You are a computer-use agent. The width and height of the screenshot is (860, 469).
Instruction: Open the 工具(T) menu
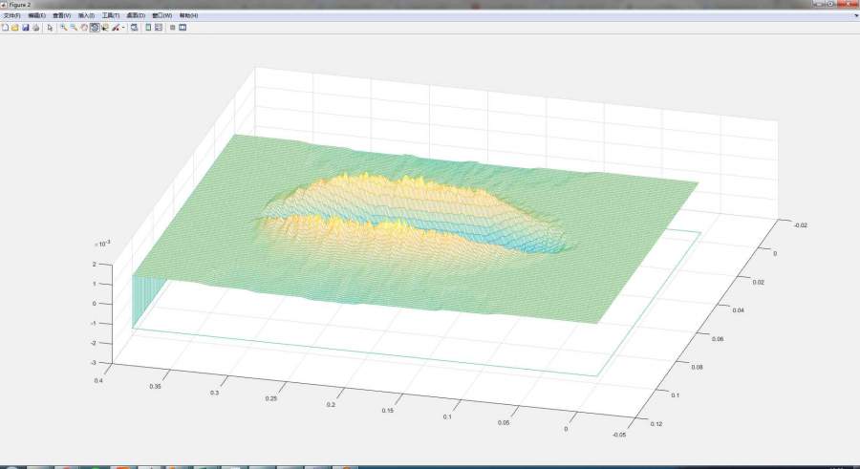111,15
